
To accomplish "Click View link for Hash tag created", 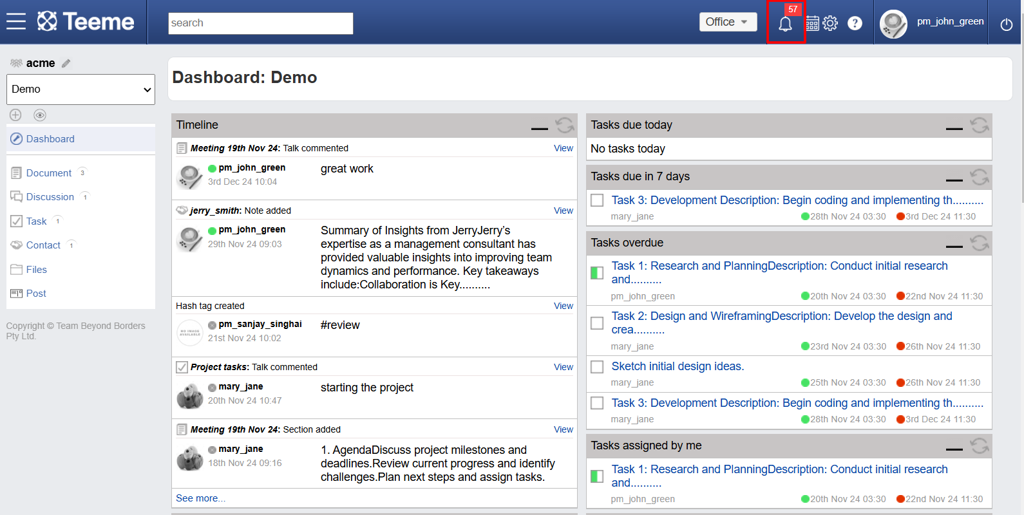I will pyautogui.click(x=564, y=306).
